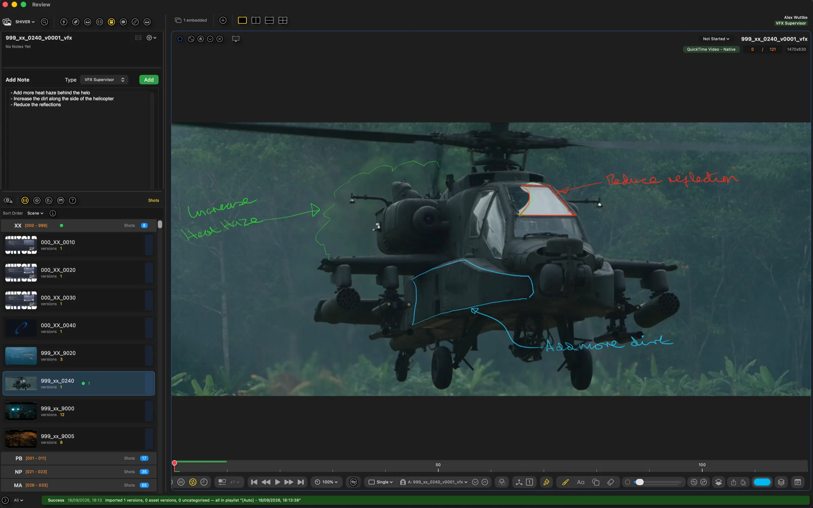Jump to the first frame
This screenshot has width=813, height=508.
254,482
